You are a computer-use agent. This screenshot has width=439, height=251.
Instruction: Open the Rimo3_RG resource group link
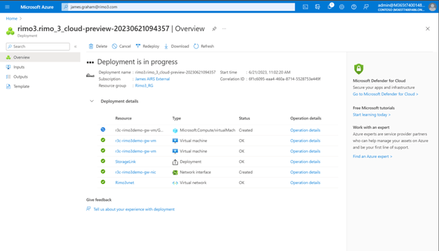point(144,86)
